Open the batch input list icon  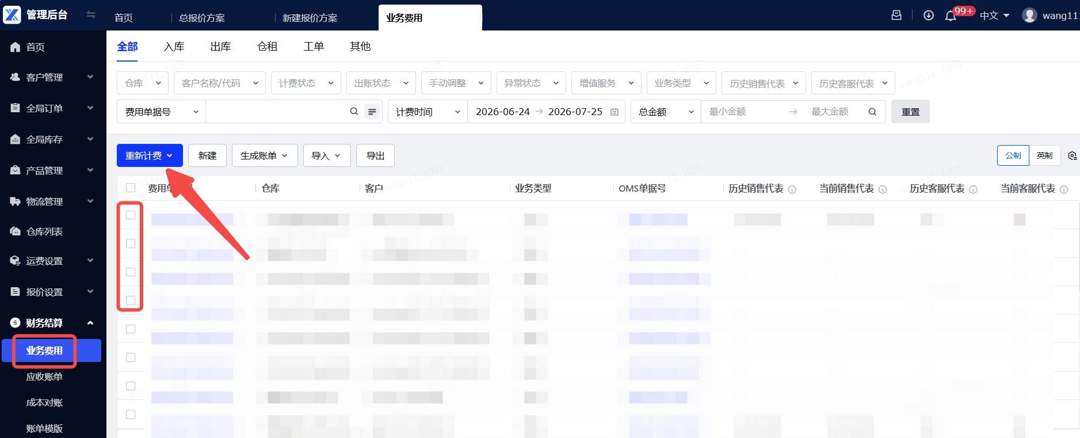pos(372,112)
